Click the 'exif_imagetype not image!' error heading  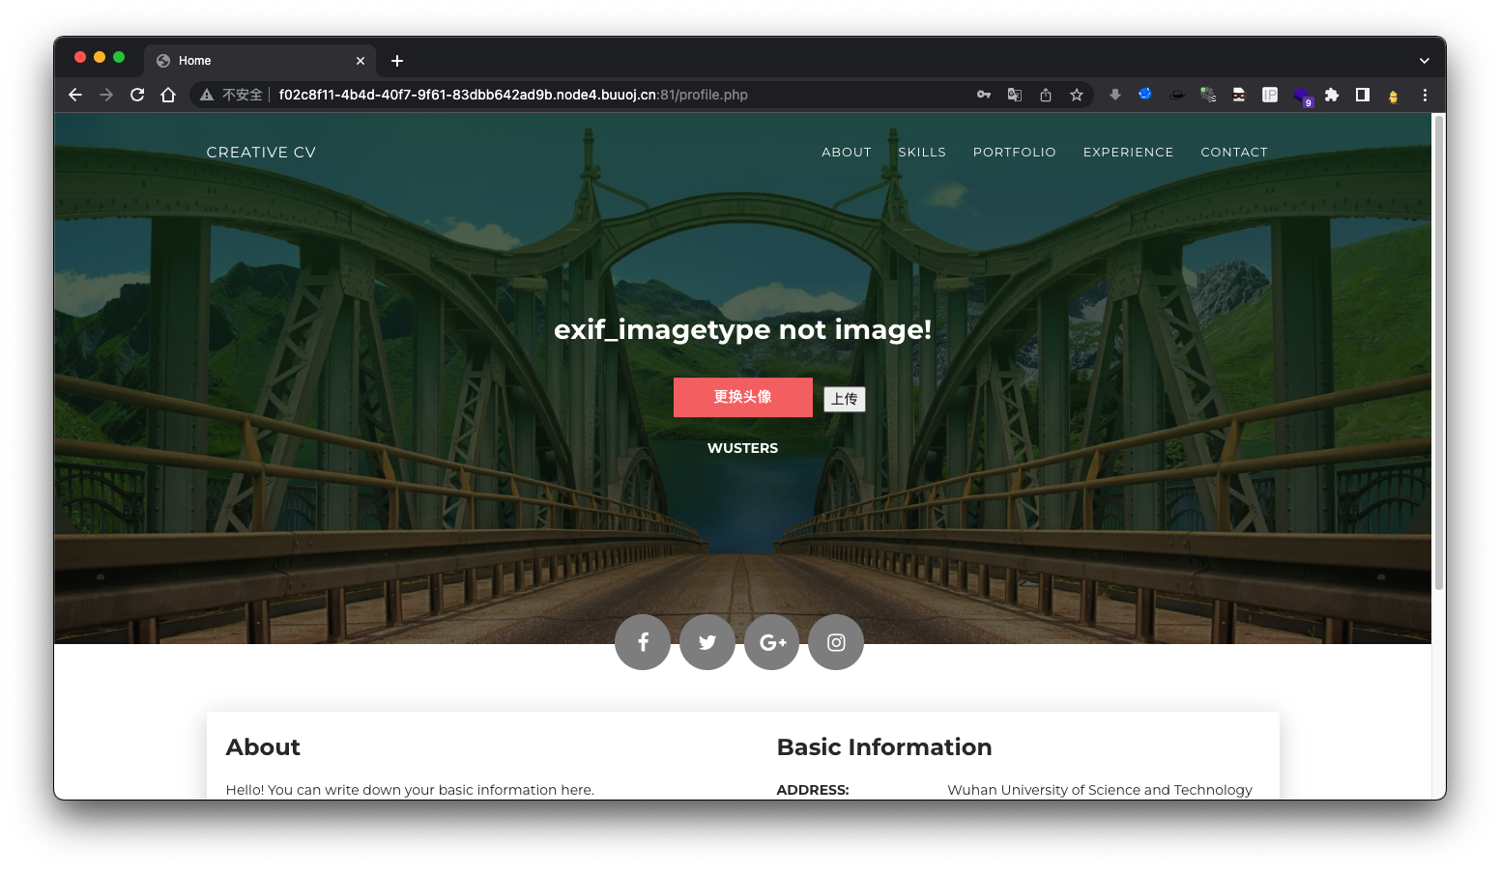point(743,330)
